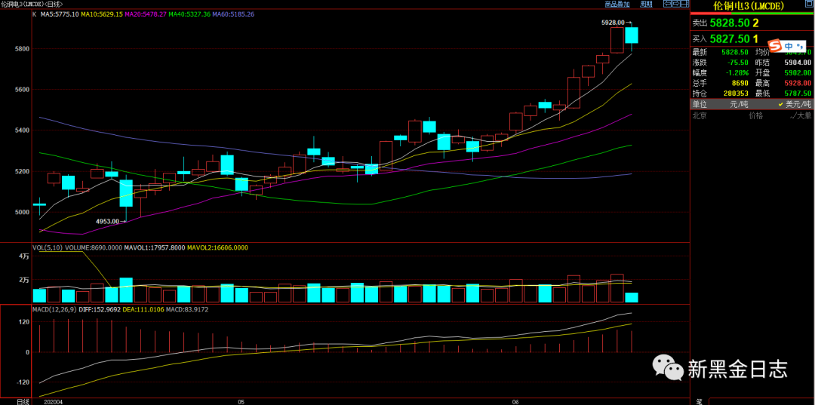The height and width of the screenshot is (405, 815).
Task: Click the 伦铜电3(LMCDE) quote panel title
Action: (748, 6)
